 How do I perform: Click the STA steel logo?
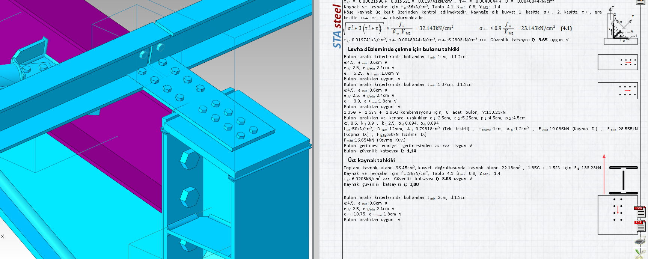(x=337, y=26)
